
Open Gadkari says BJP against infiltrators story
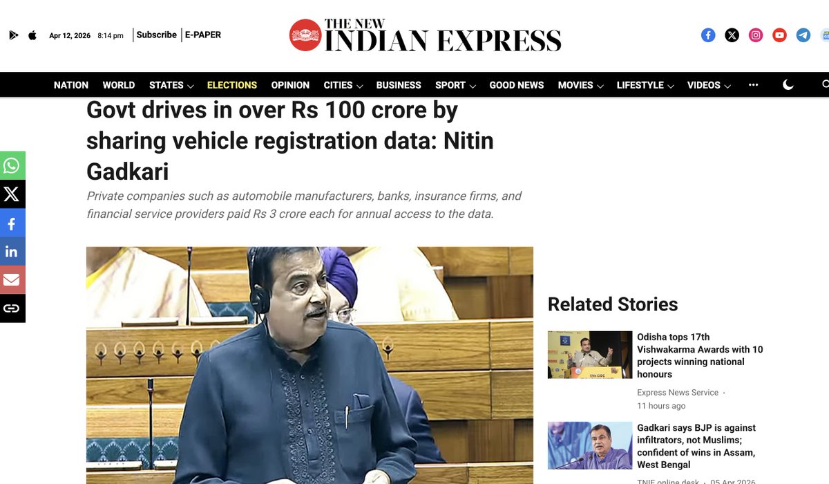click(696, 446)
